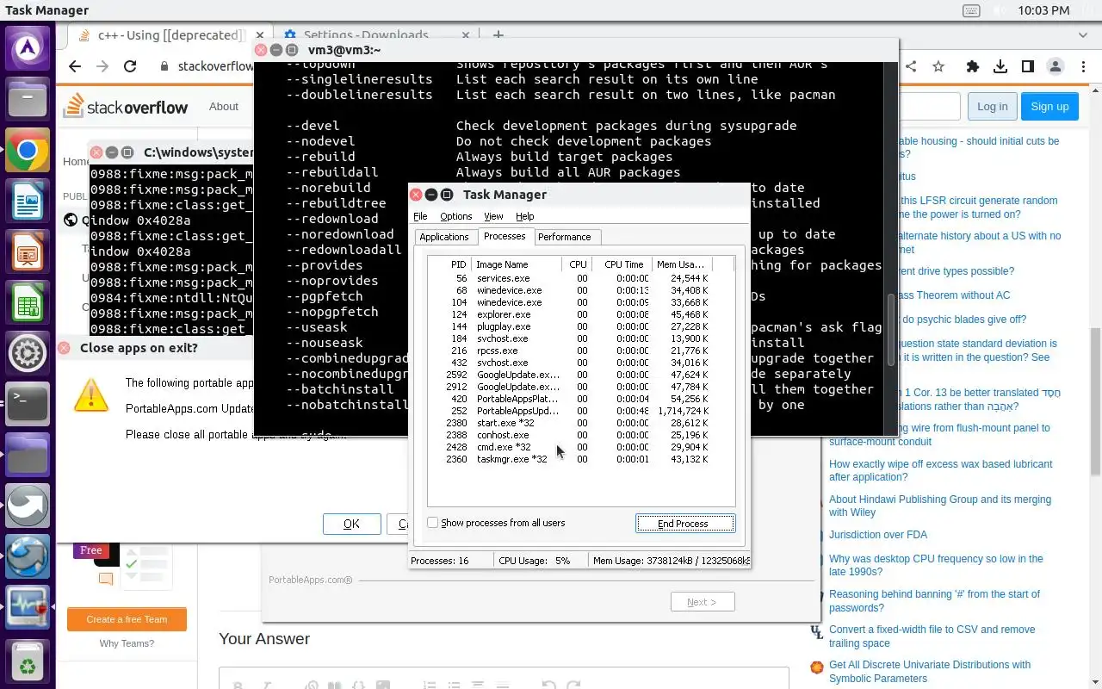Select rpcss.exe process row
This screenshot has width=1102, height=689.
(x=581, y=351)
